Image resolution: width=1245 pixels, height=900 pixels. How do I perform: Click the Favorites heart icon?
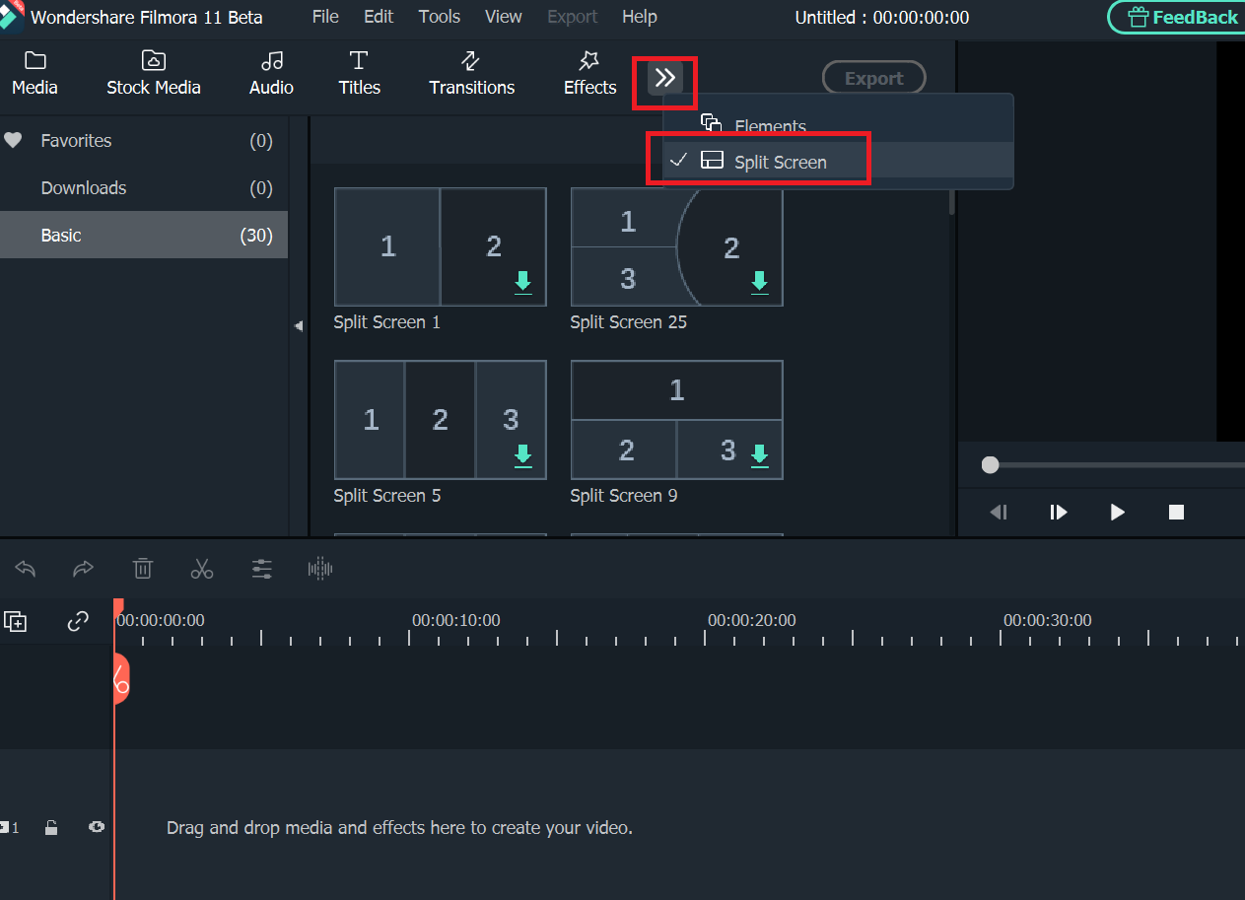pos(13,141)
